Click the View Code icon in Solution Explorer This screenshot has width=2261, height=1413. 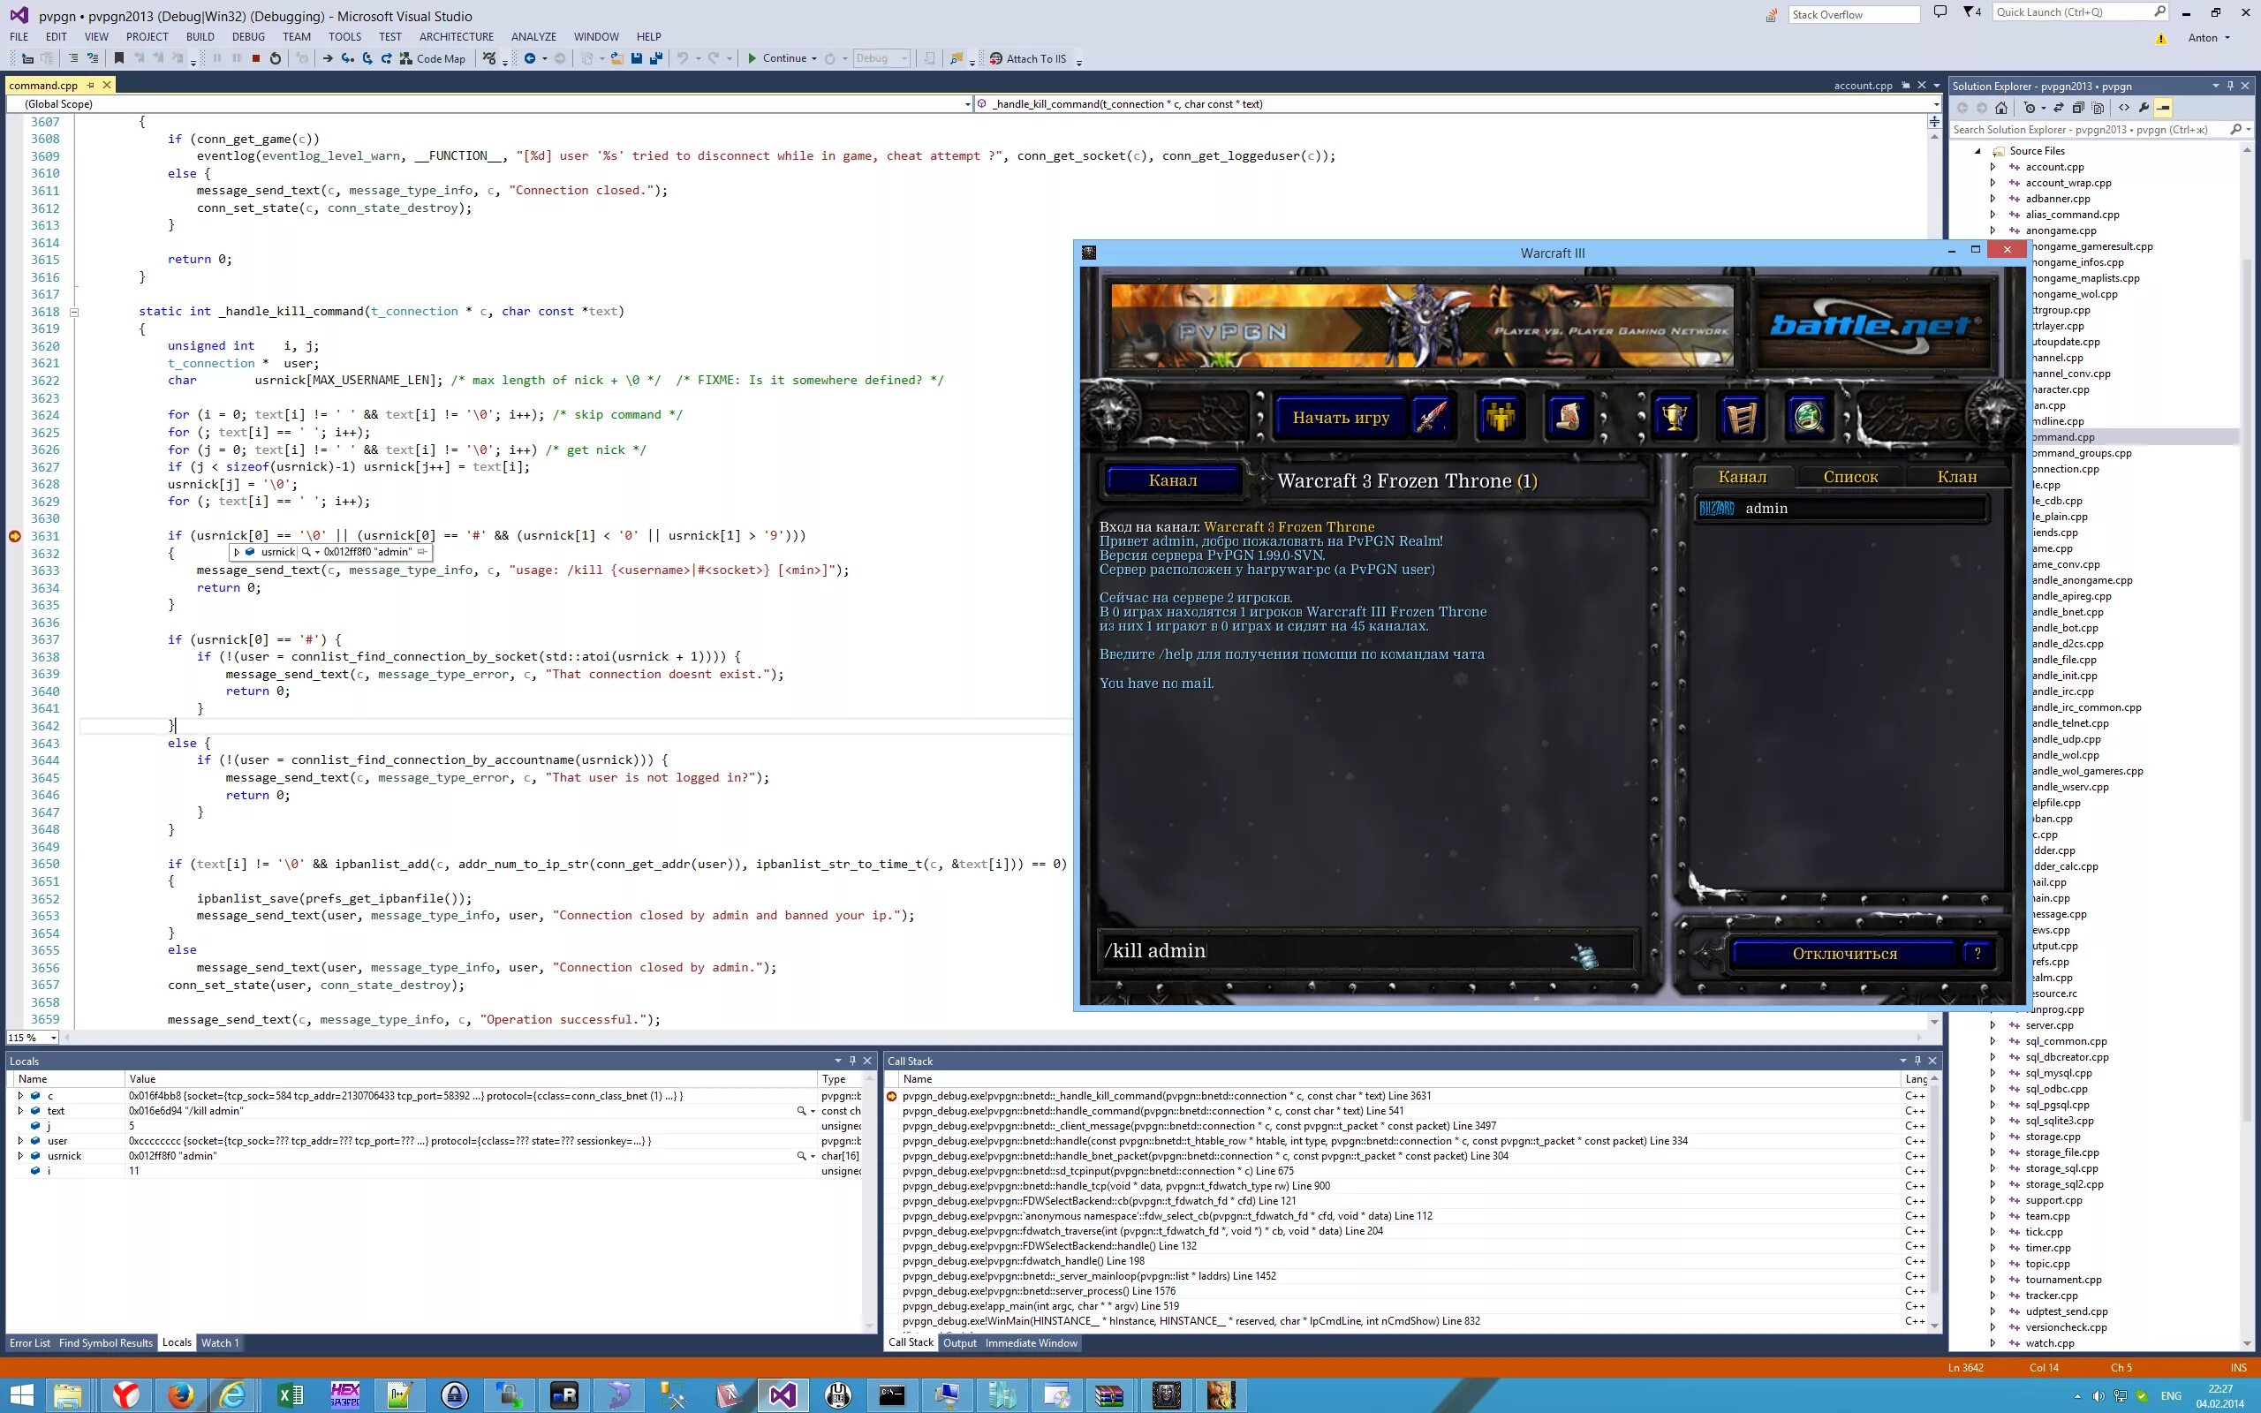point(2123,108)
